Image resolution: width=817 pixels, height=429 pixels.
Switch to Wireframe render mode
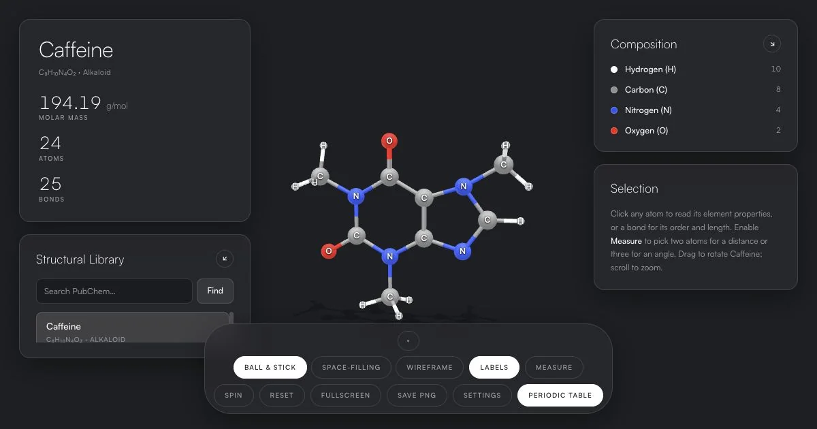coord(430,367)
